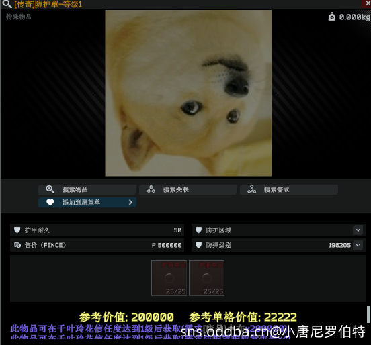
Task: Expand the 防弹级别 dropdown arrow
Action: [358, 245]
